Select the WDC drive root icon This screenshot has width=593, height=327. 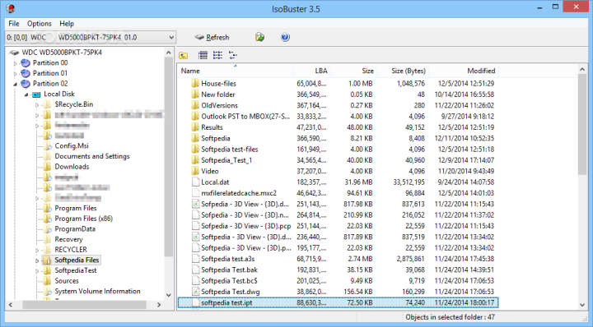(x=14, y=53)
